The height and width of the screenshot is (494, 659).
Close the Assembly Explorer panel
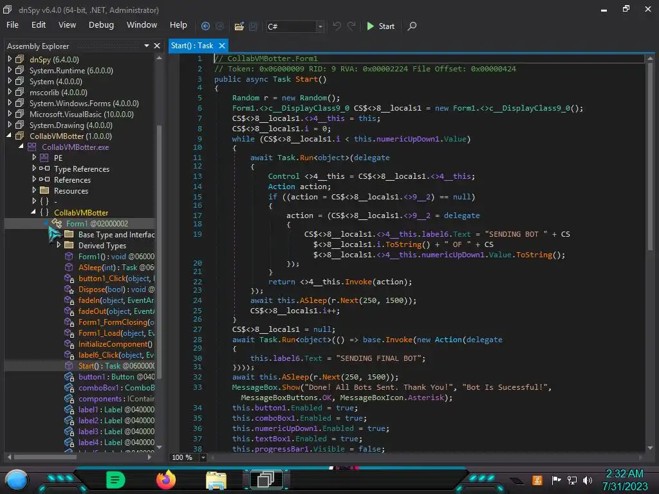157,46
